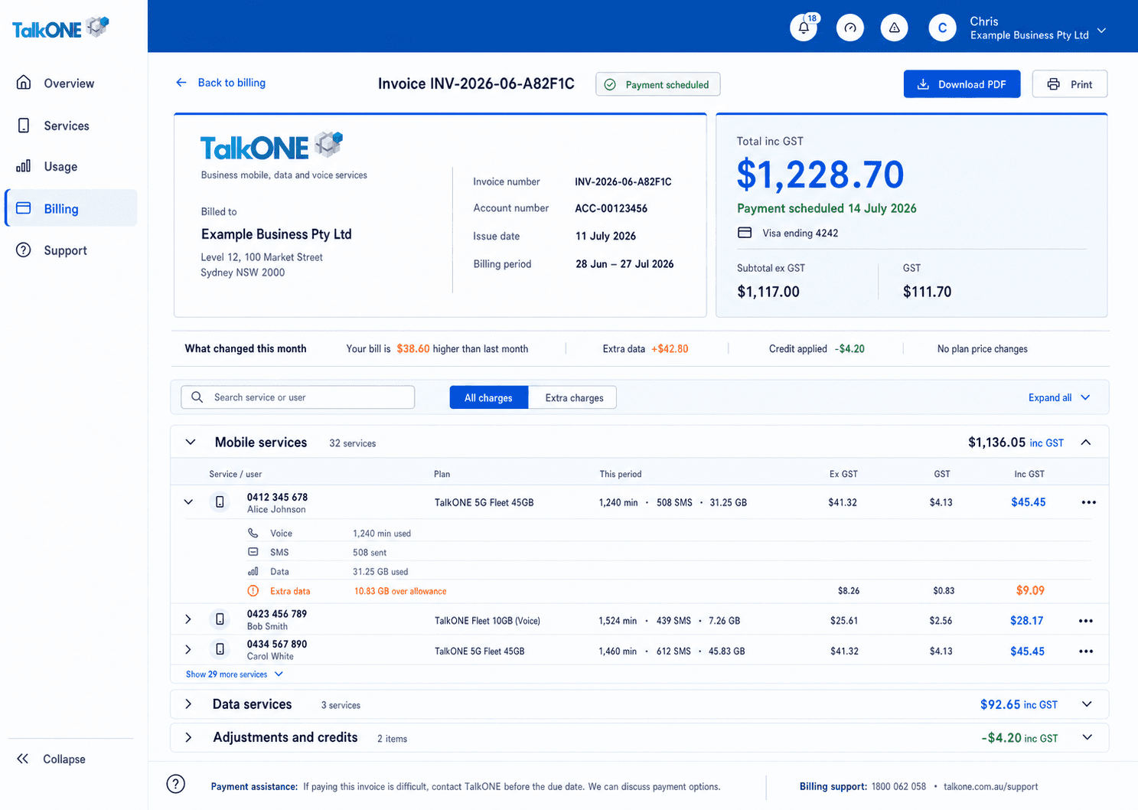This screenshot has height=810, width=1138.
Task: Select the All charges tab
Action: (x=489, y=397)
